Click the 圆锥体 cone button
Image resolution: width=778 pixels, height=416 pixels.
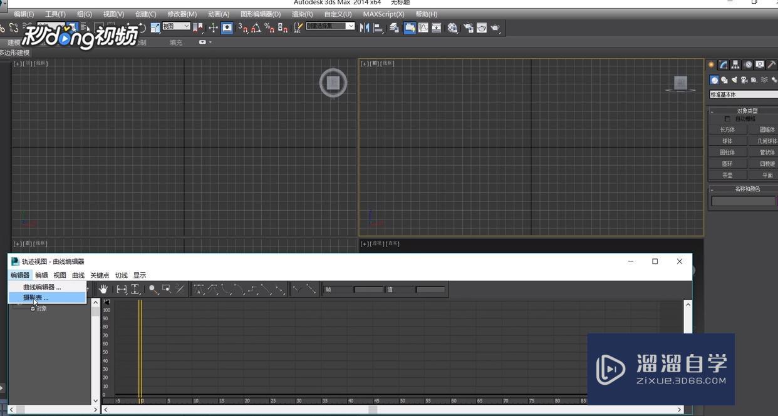pos(764,129)
